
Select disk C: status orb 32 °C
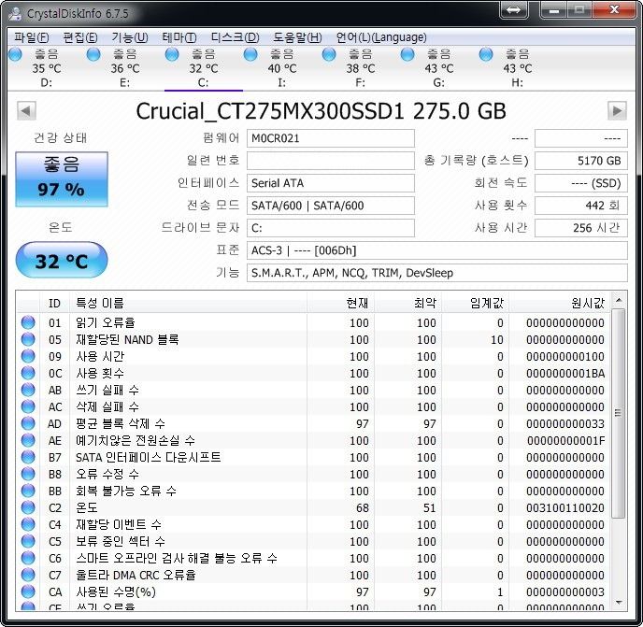click(172, 54)
